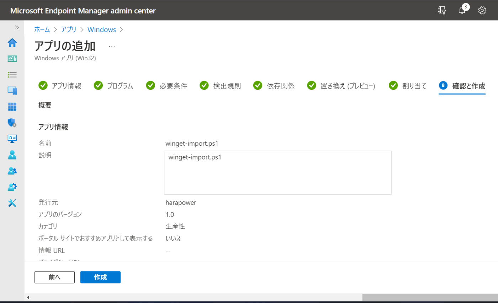This screenshot has height=303, width=498.
Task: Click the horizontal scrollbar thumb
Action: [430, 297]
